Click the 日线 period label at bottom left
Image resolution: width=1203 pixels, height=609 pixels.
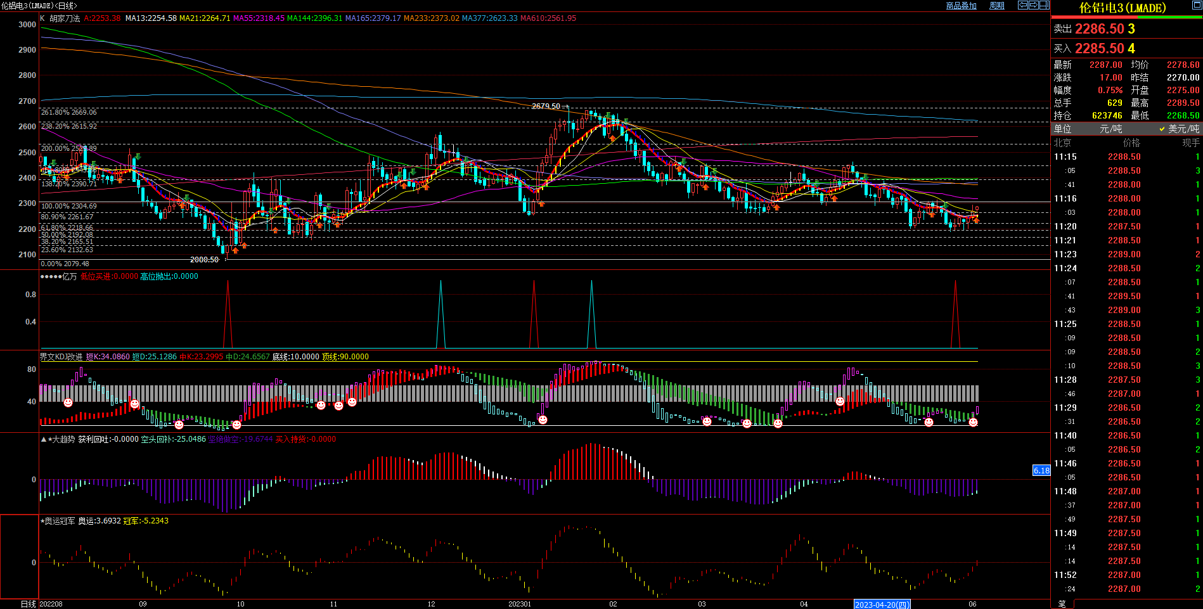(x=29, y=604)
